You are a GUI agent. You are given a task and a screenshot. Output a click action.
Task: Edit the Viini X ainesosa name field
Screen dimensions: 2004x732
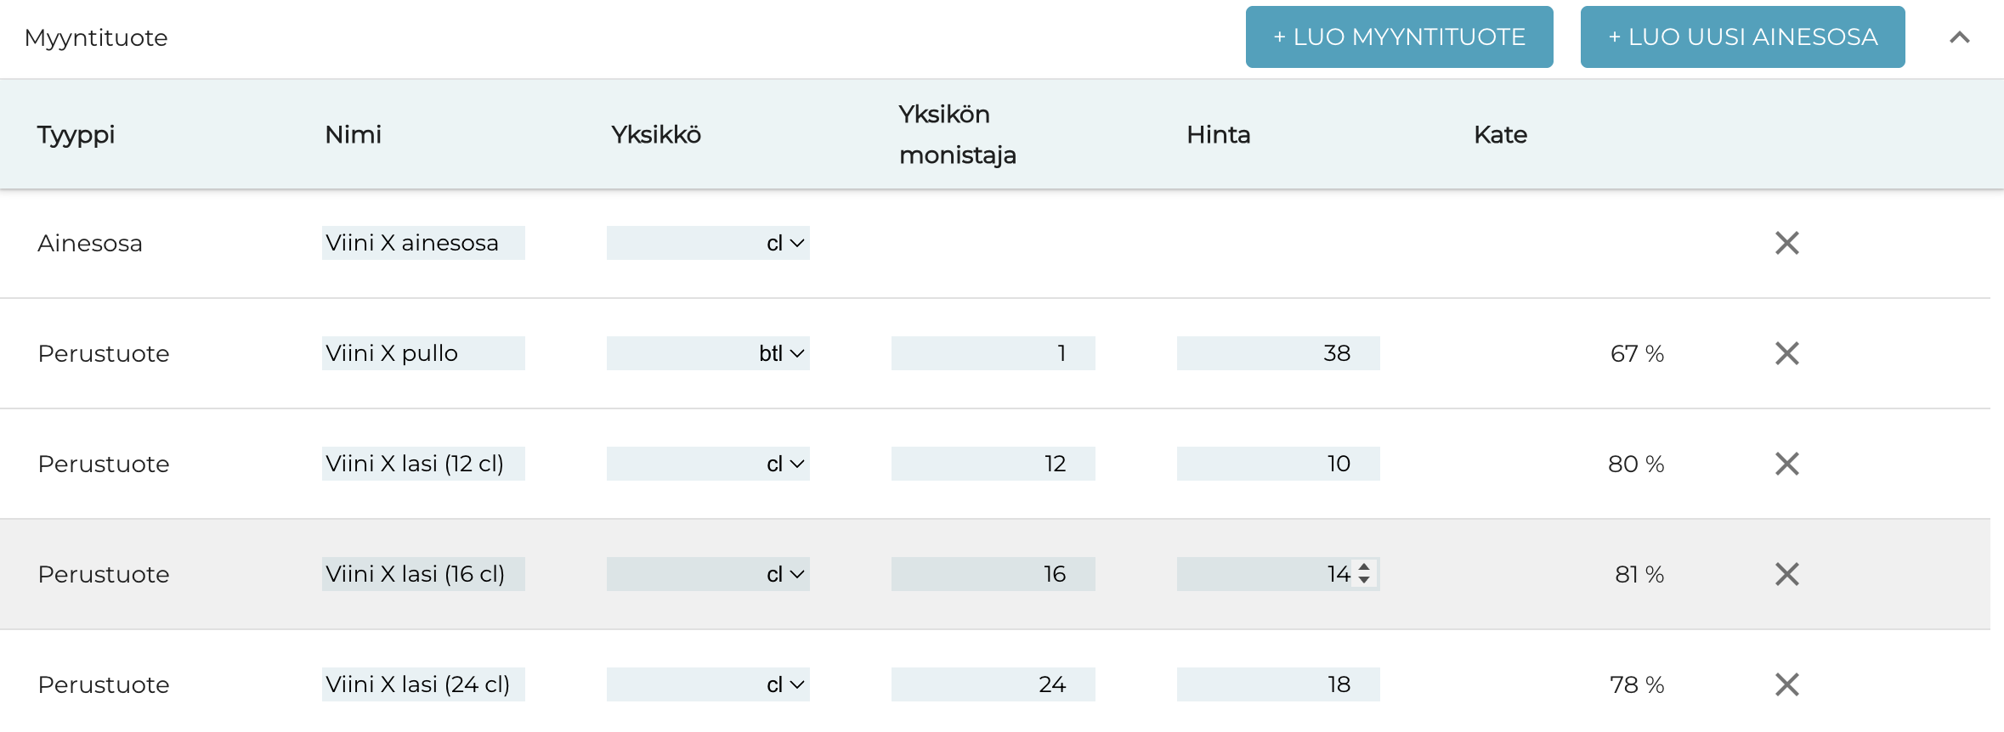point(423,244)
